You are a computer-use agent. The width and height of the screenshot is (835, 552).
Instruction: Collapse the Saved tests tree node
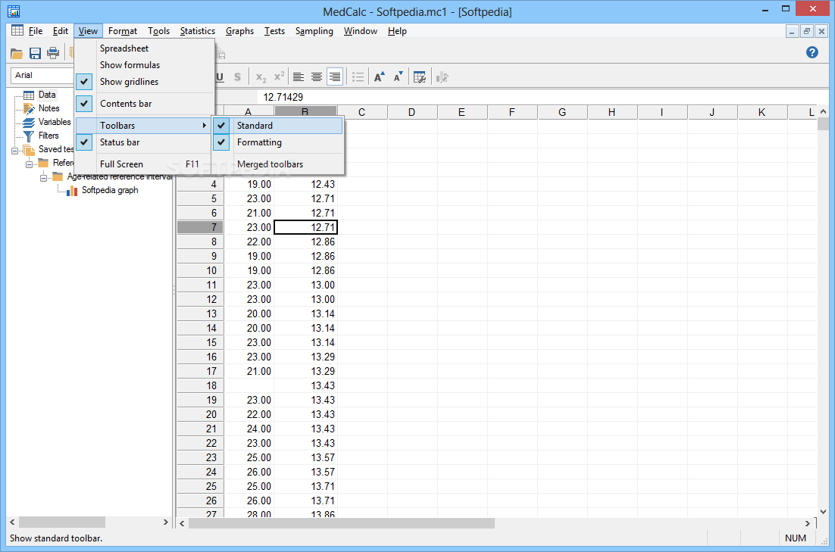point(15,151)
